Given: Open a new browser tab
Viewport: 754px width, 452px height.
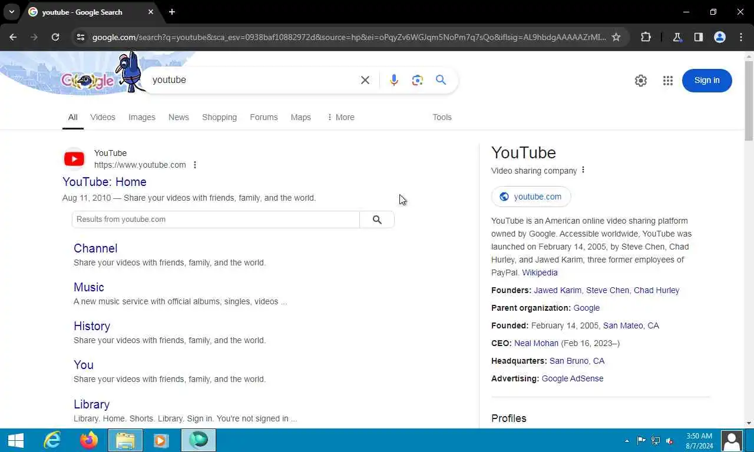Looking at the screenshot, I should point(172,12).
